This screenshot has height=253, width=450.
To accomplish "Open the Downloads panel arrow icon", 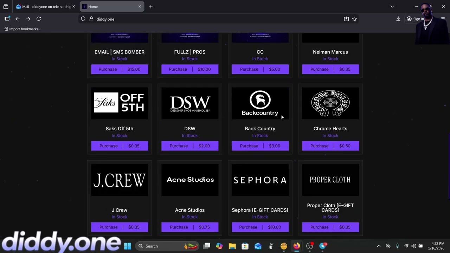I will pyautogui.click(x=398, y=19).
